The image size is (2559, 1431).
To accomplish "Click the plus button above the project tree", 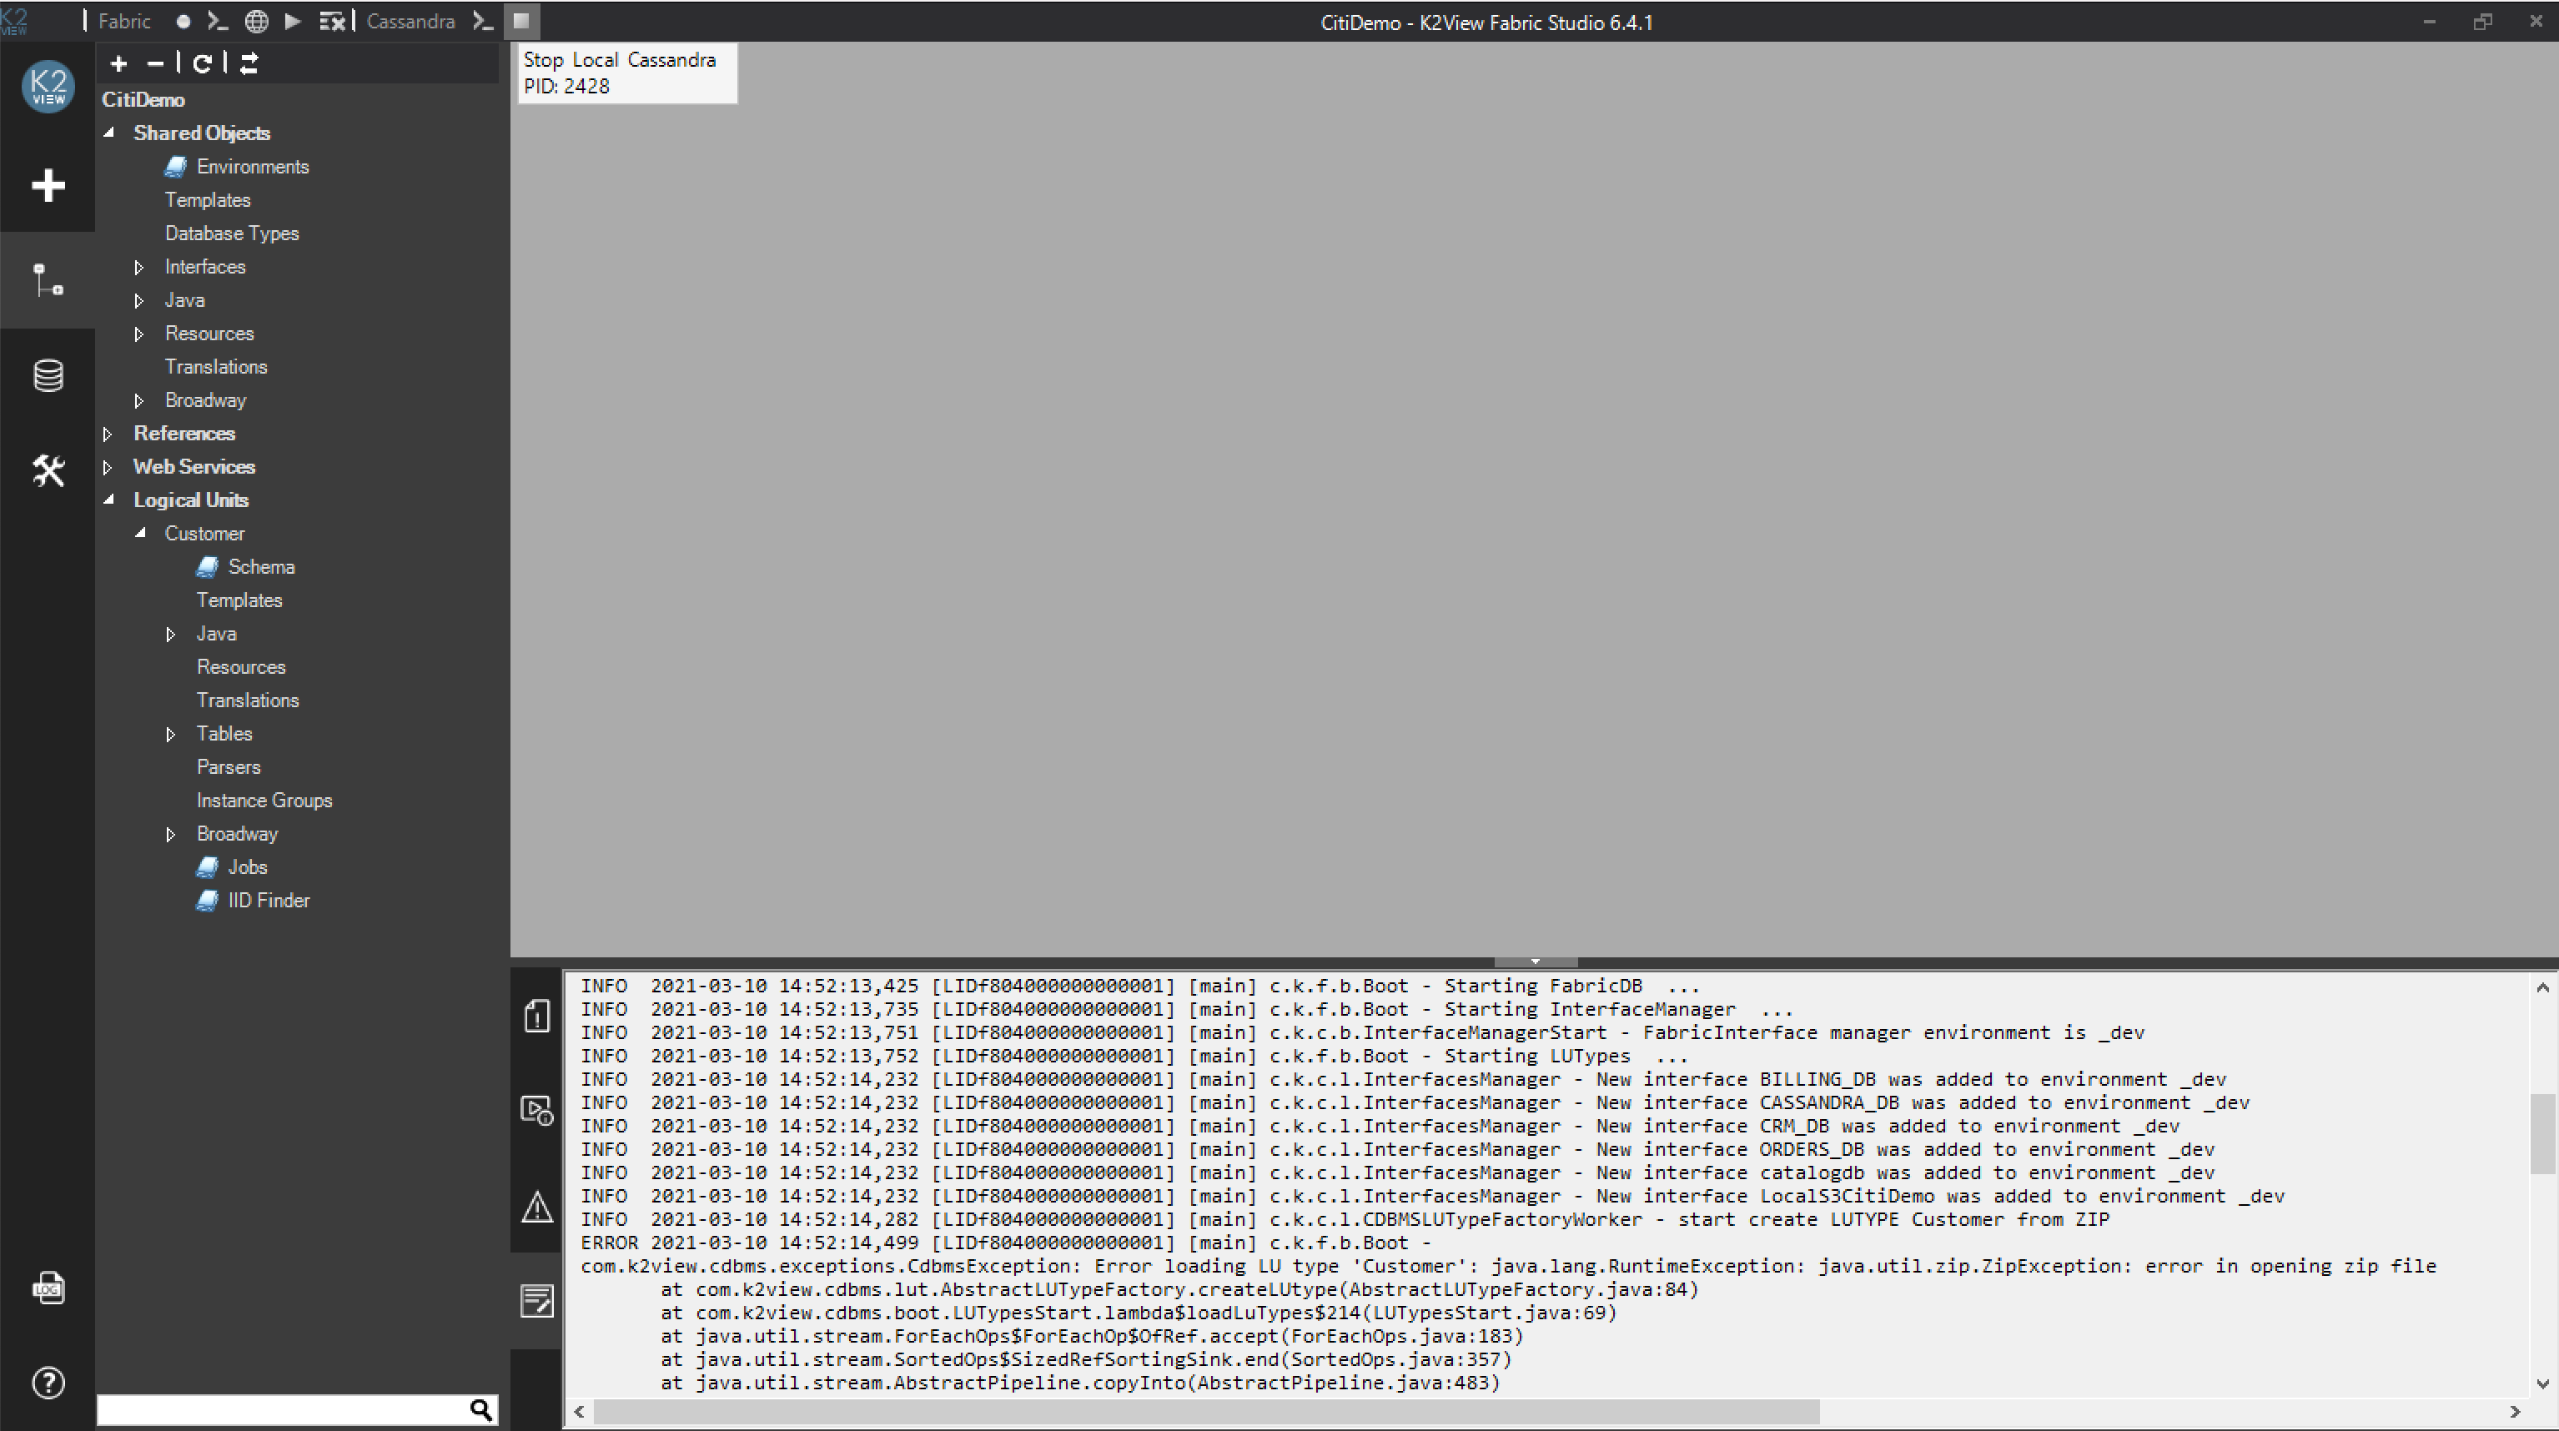I will click(118, 63).
